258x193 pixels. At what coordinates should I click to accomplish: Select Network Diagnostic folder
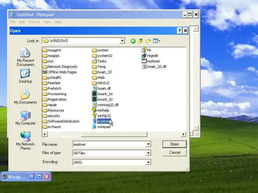(x=60, y=67)
